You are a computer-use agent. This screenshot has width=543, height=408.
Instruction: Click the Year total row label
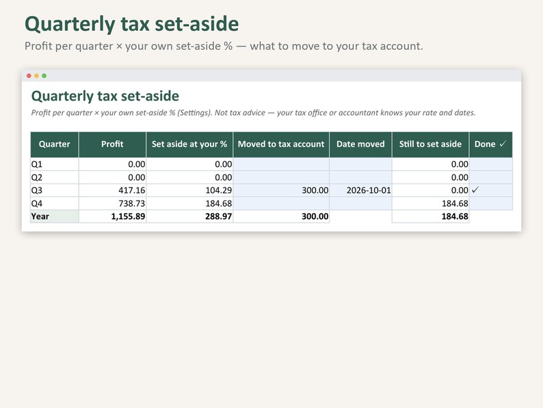pyautogui.click(x=55, y=216)
